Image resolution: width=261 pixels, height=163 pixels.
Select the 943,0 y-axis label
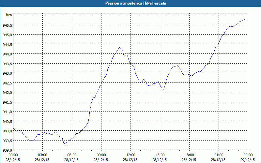pyautogui.click(x=7, y=73)
